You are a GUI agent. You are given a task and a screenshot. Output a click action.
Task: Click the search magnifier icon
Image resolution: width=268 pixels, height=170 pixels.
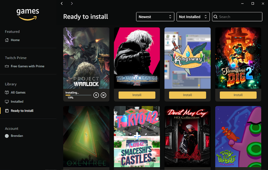coord(216,17)
